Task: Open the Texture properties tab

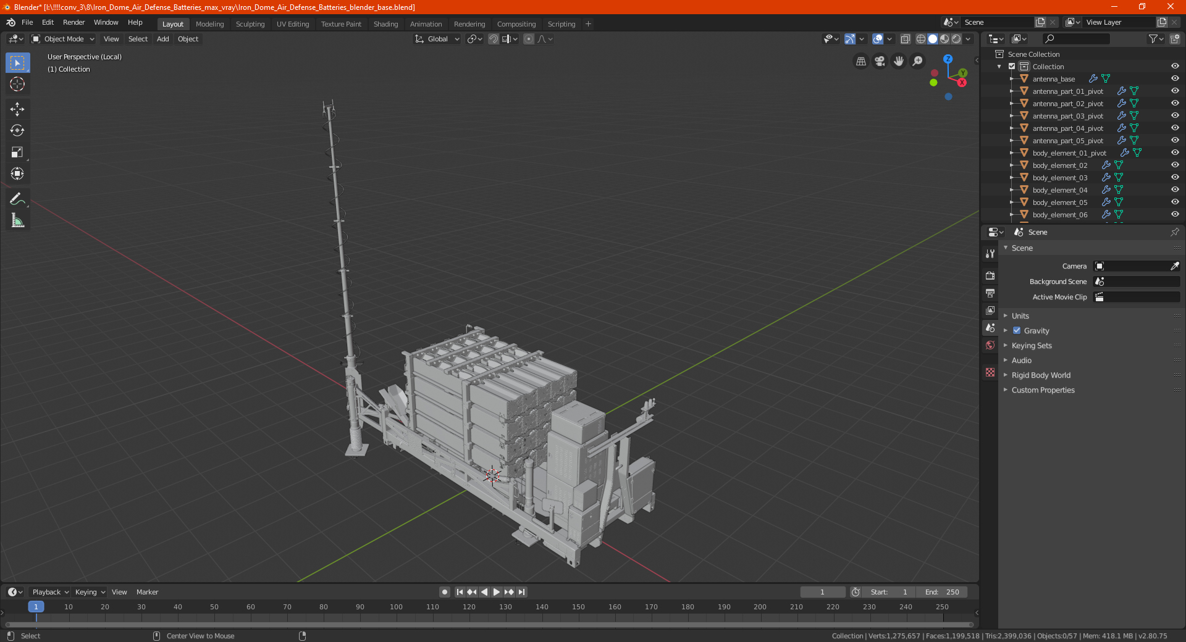Action: click(x=990, y=372)
